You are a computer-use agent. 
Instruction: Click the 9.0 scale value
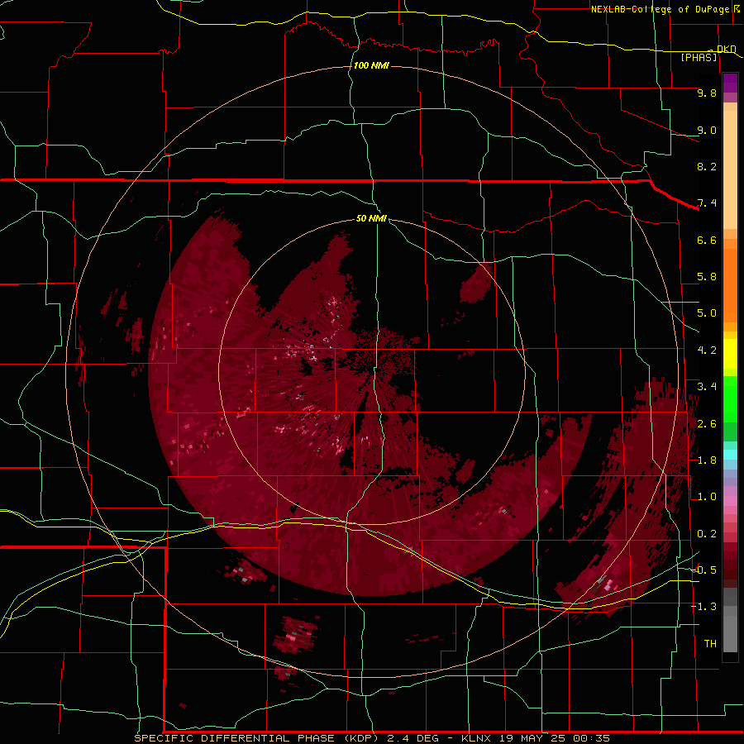pos(707,130)
